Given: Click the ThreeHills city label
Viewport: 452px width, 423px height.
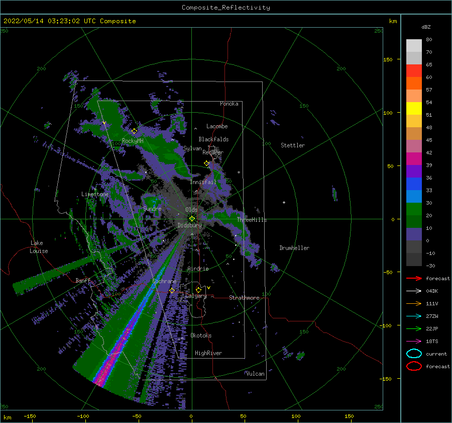Looking at the screenshot, I should (252, 220).
